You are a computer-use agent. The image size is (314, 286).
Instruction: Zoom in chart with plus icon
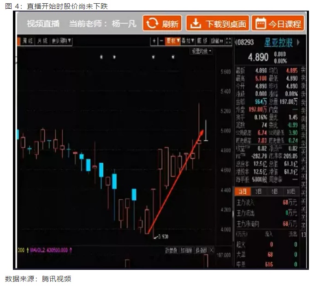[x=154, y=41]
